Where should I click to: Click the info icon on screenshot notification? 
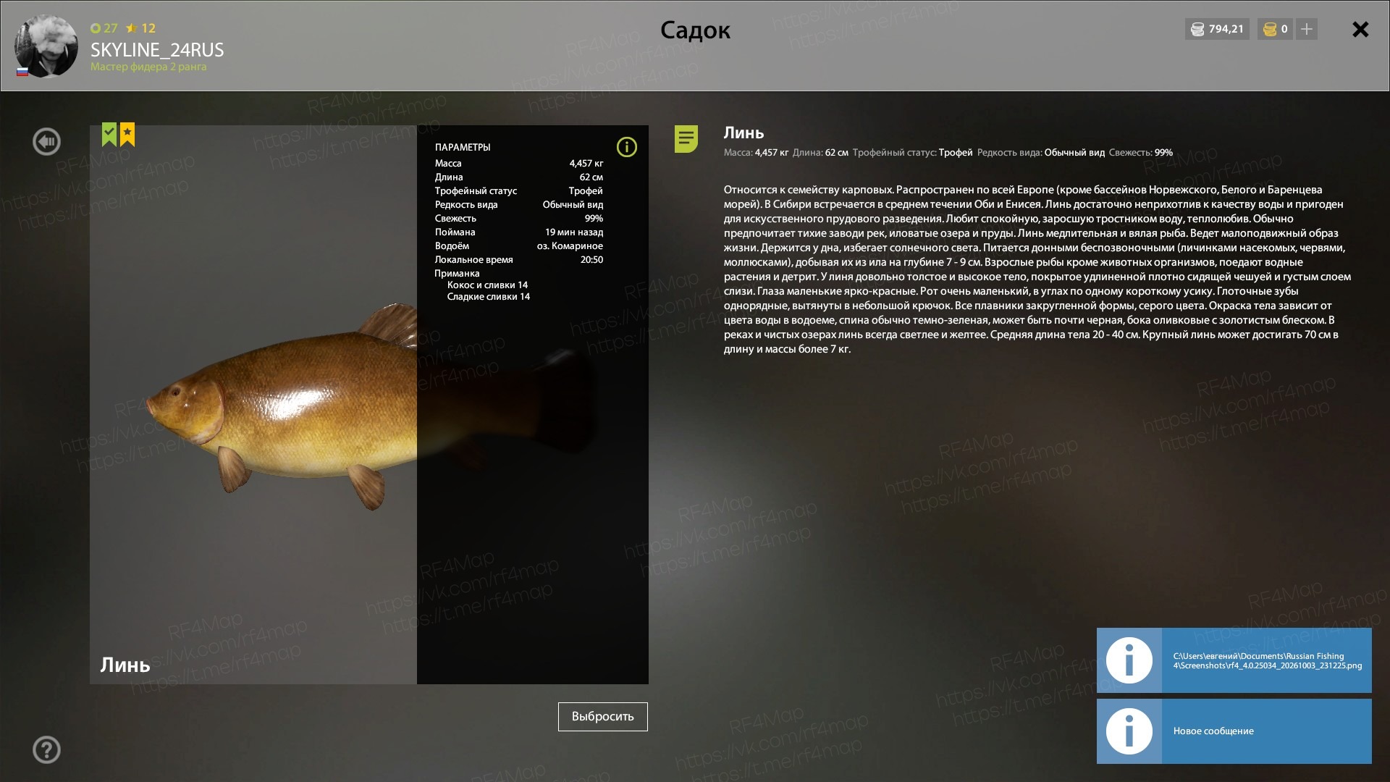pyautogui.click(x=1129, y=660)
